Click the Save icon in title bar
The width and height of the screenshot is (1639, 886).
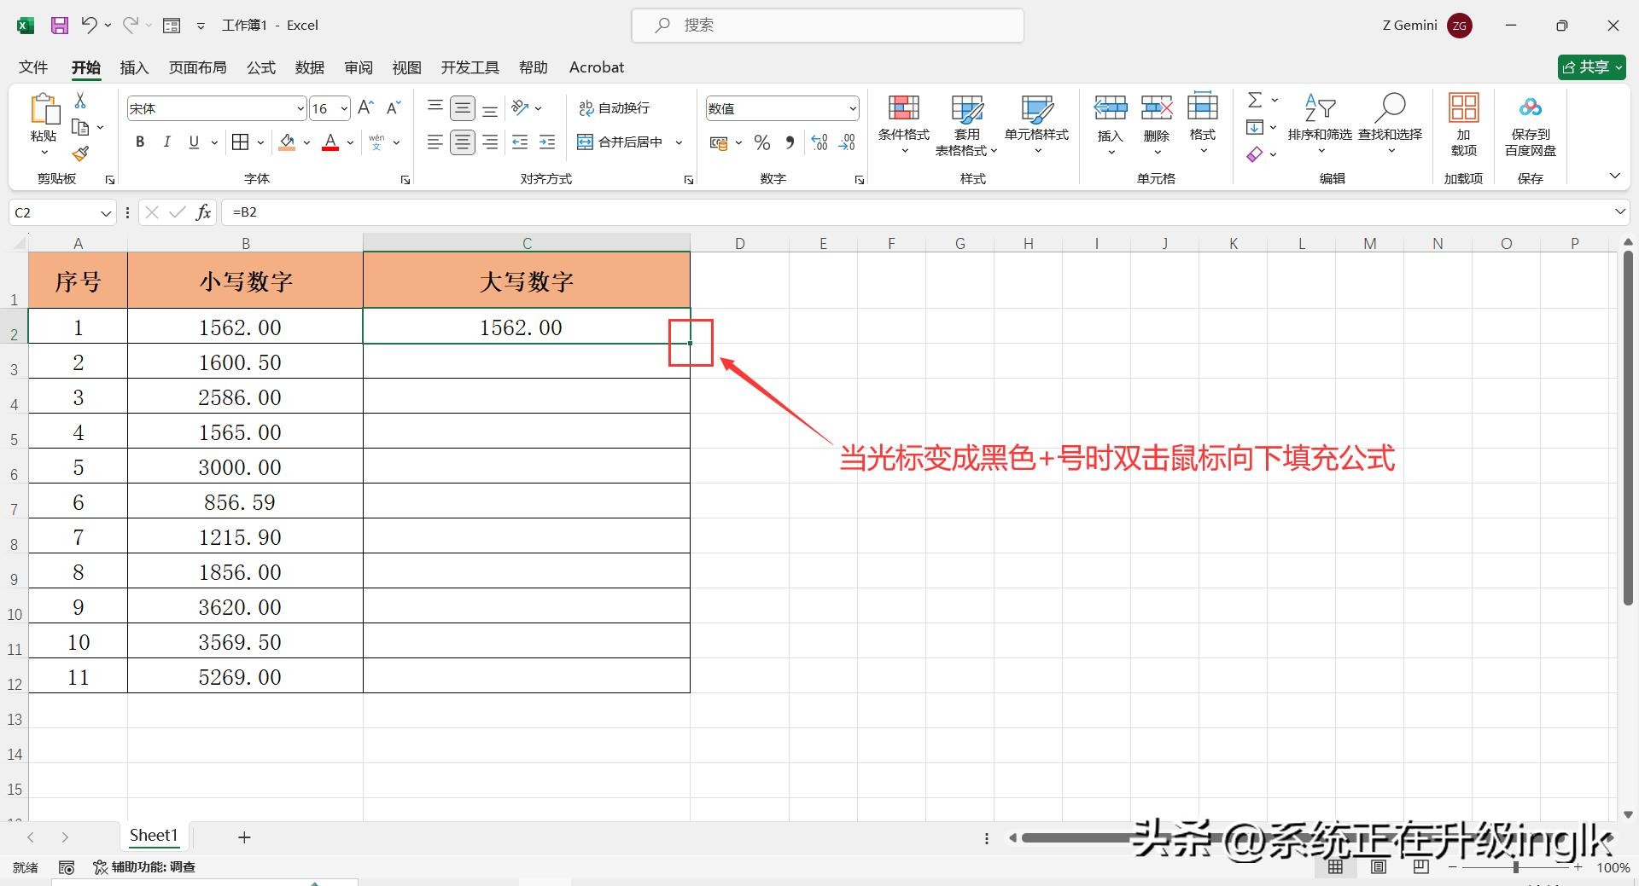coord(60,26)
